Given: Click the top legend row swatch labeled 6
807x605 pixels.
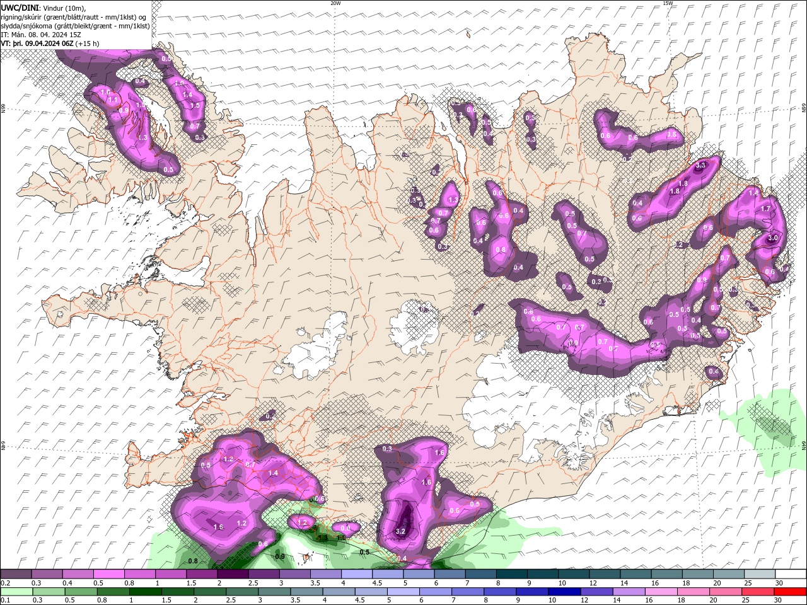Looking at the screenshot, I should pos(448,575).
